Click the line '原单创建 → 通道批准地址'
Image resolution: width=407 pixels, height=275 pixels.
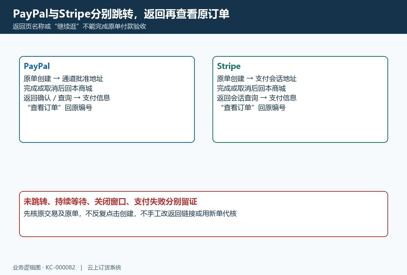coord(63,79)
